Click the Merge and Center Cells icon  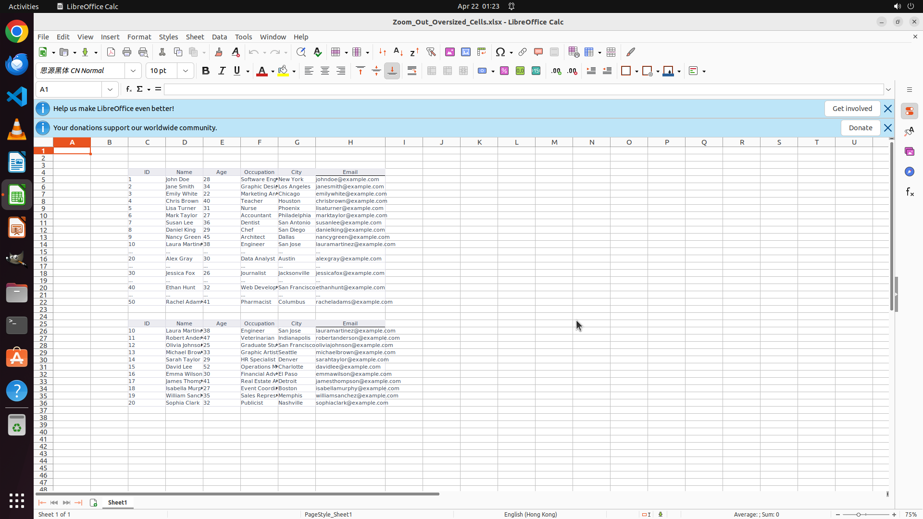click(431, 71)
